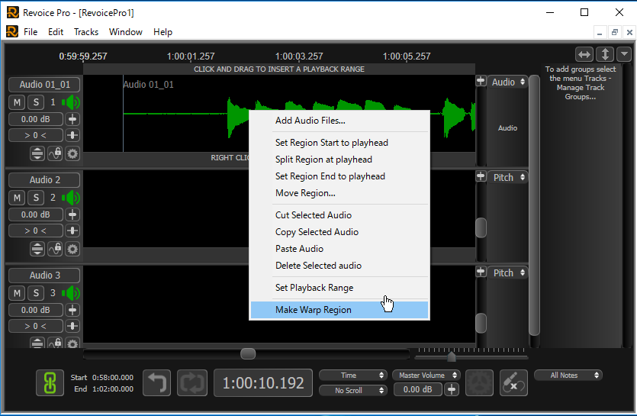The height and width of the screenshot is (416, 637).
Task: Open the Edit menu
Action: 56,32
